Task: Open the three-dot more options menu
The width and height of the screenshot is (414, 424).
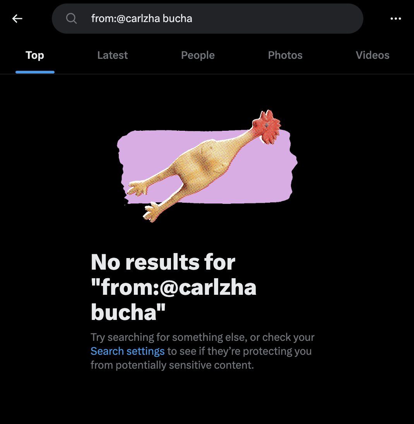Action: point(395,19)
